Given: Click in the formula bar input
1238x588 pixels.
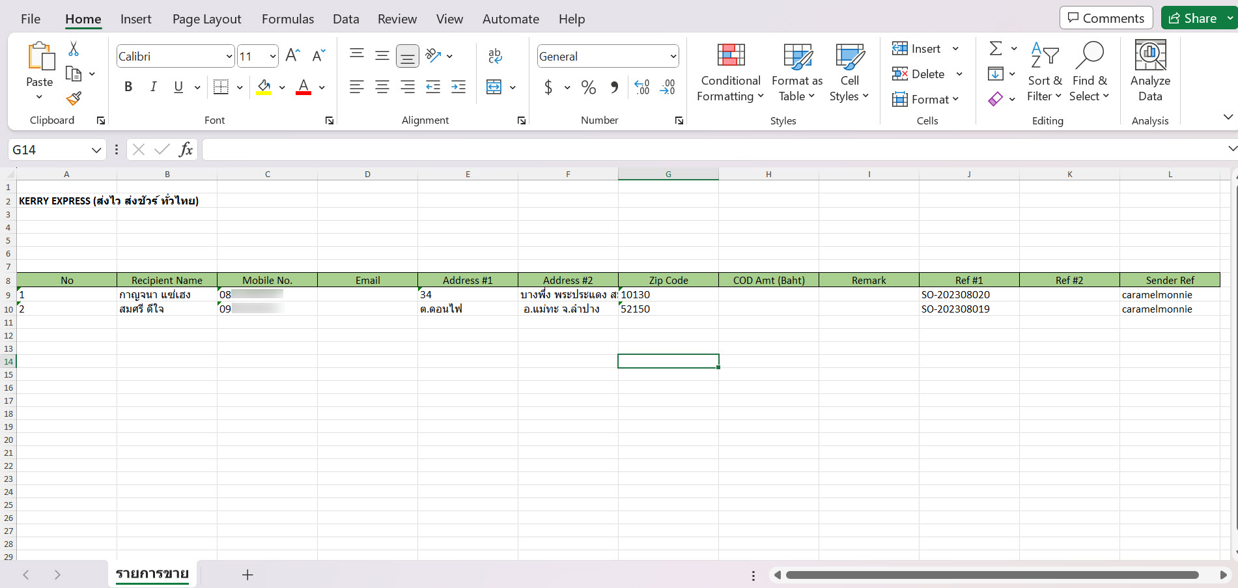Looking at the screenshot, I should pos(713,150).
